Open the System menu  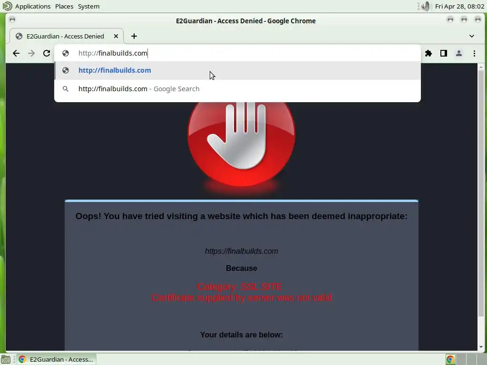[x=88, y=6]
